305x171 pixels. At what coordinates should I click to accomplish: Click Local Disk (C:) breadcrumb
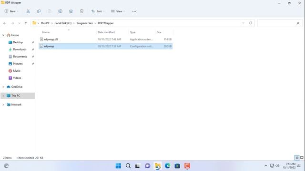point(63,23)
